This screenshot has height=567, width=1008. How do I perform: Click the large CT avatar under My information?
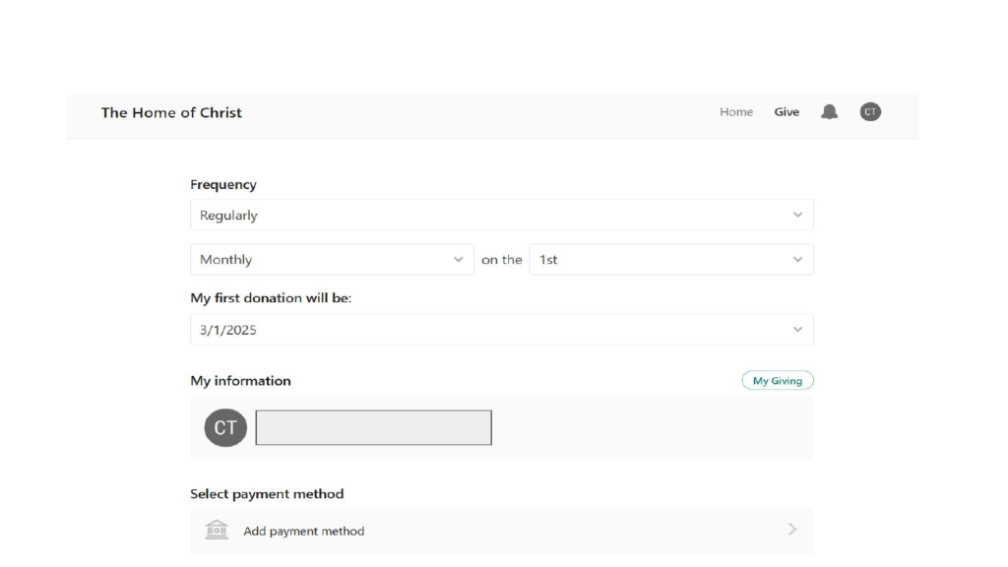225,427
